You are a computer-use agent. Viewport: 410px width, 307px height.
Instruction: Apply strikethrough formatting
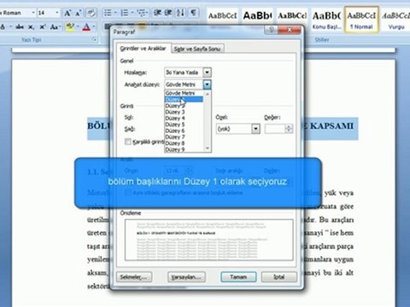(x=20, y=27)
